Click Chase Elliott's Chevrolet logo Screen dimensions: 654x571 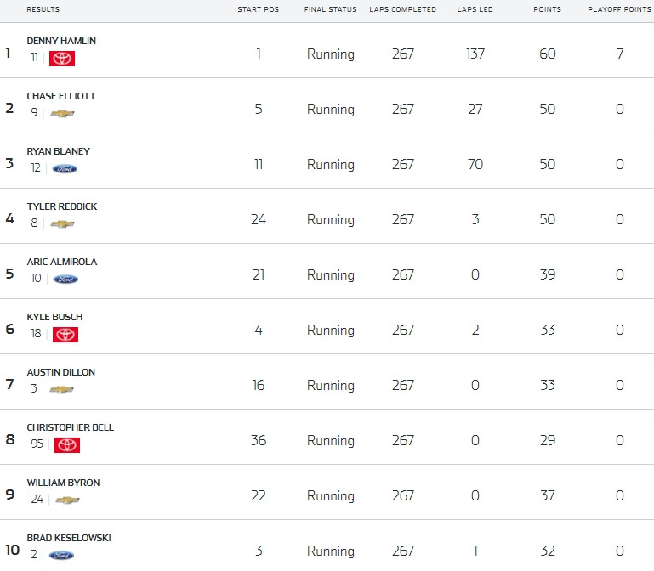62,113
